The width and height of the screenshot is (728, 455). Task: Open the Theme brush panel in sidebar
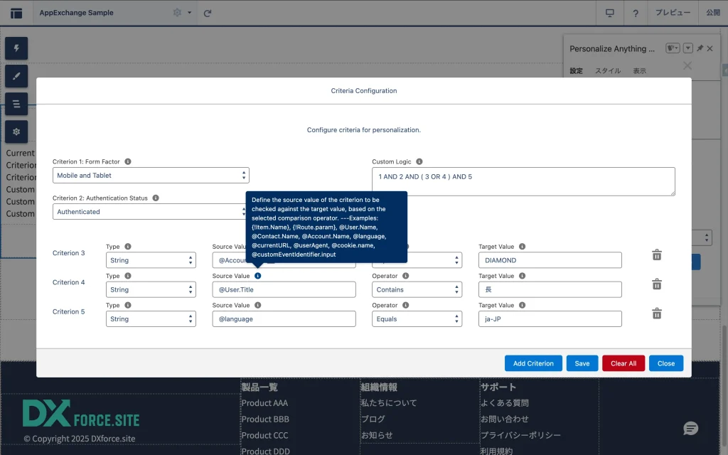(16, 76)
